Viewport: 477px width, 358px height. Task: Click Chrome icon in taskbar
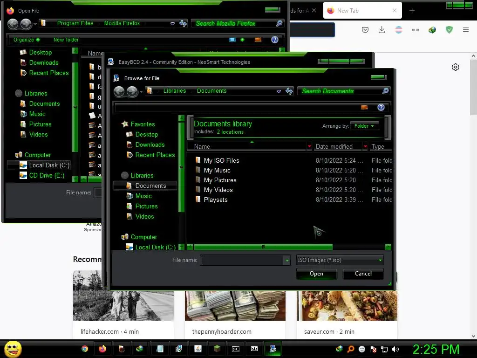[85, 349]
